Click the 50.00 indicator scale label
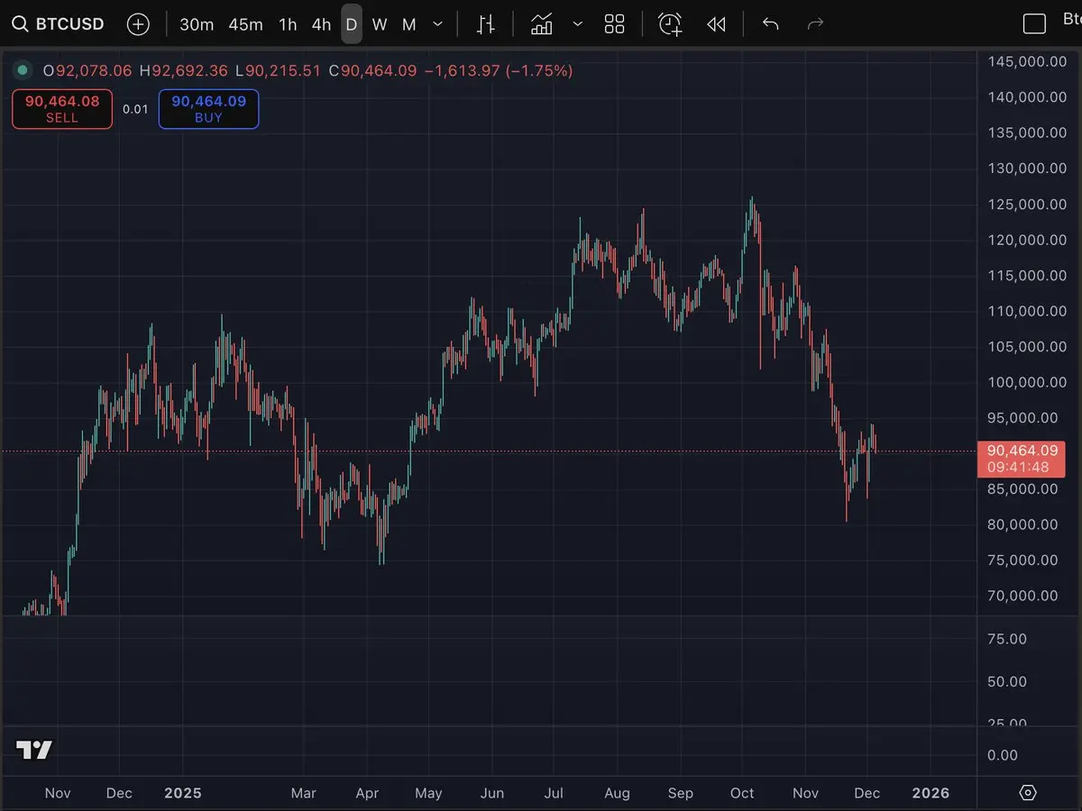Image resolution: width=1082 pixels, height=811 pixels. 1006,682
